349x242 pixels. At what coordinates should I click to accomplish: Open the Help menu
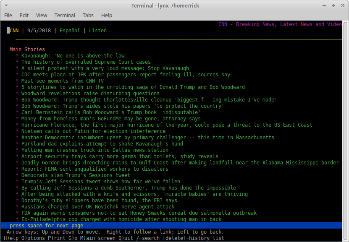click(x=107, y=15)
